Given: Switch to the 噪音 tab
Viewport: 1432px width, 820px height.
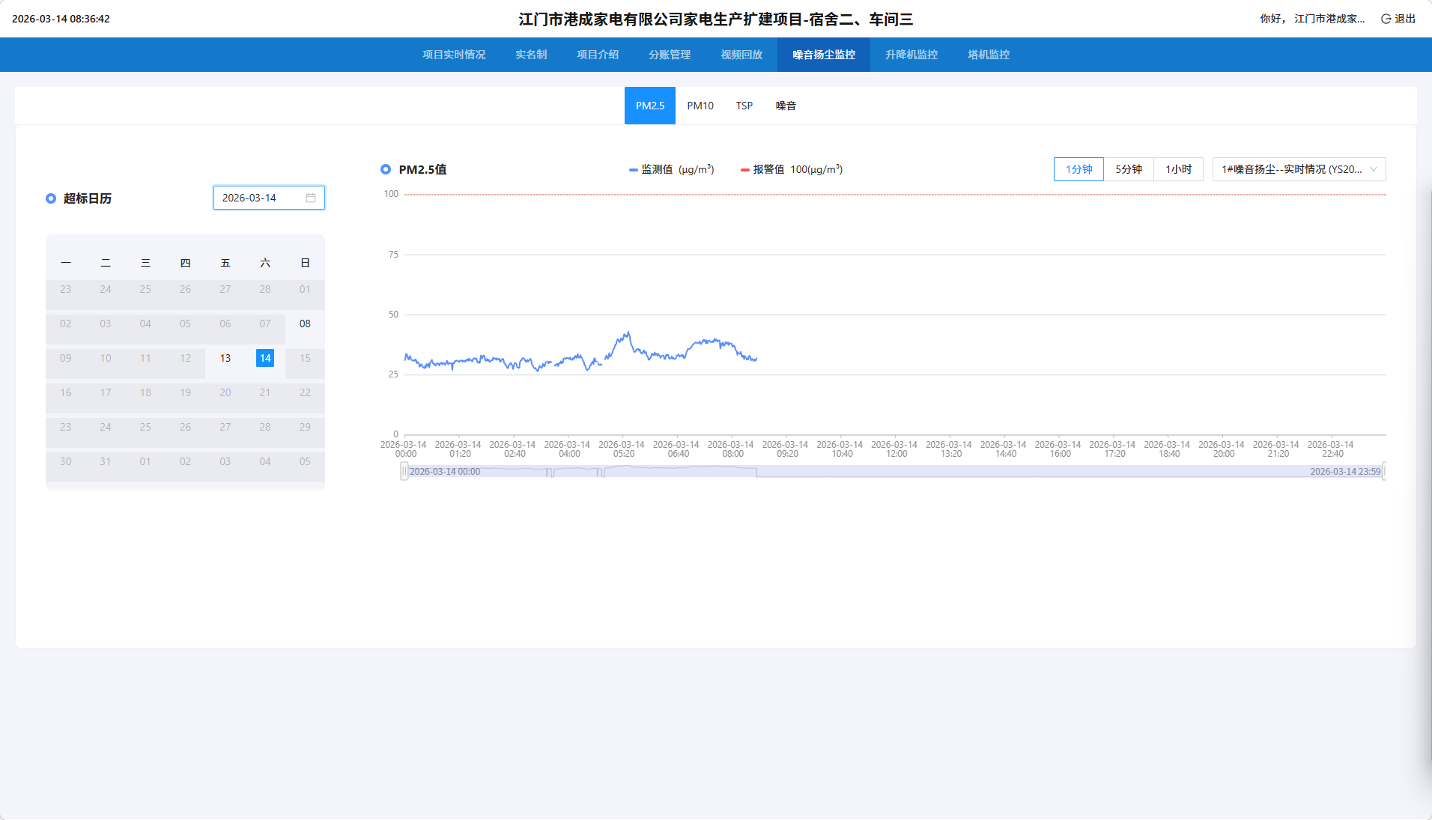Looking at the screenshot, I should (786, 106).
